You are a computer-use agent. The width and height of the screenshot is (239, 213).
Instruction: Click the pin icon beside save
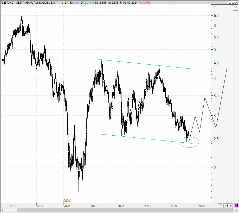pyautogui.click(x=231, y=206)
